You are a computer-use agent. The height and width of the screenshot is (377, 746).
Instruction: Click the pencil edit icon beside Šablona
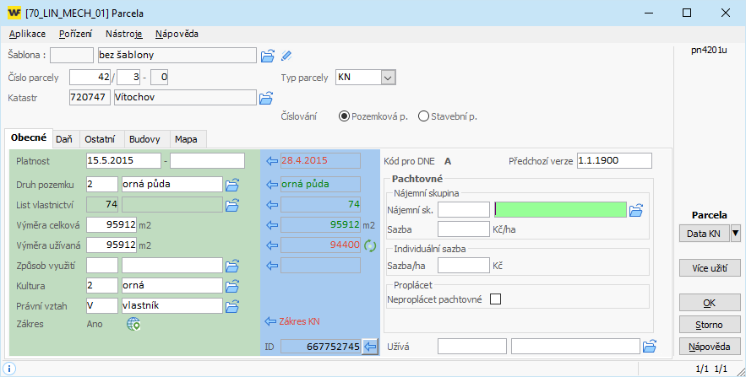coord(286,56)
